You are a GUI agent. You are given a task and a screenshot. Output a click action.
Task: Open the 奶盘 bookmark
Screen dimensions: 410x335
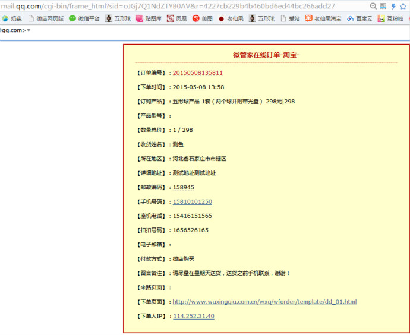click(12, 18)
